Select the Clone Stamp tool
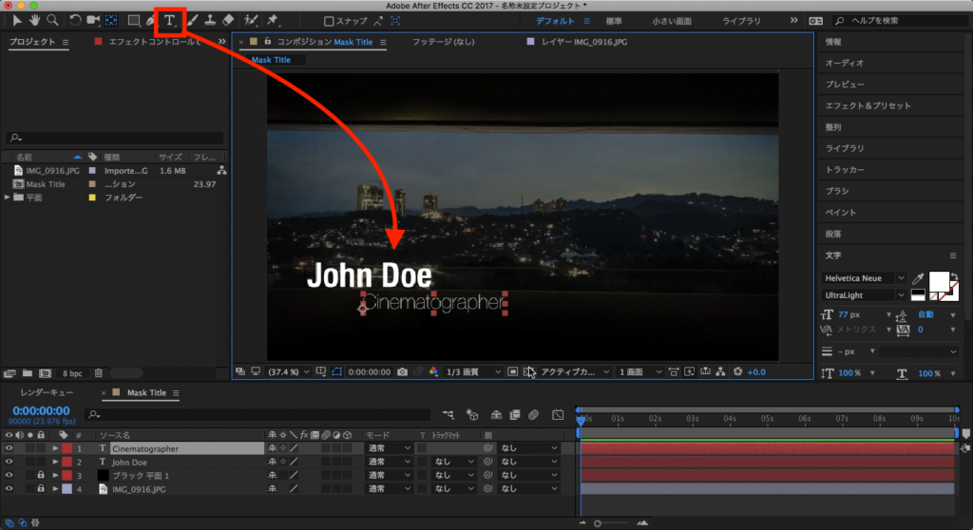 [x=208, y=20]
